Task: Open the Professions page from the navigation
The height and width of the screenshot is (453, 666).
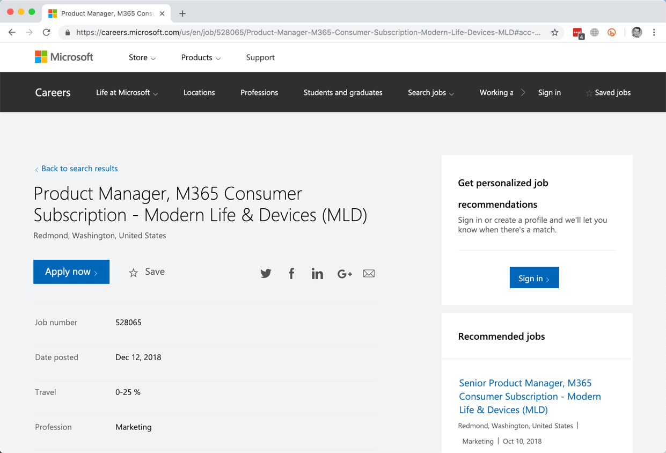Action: (259, 92)
